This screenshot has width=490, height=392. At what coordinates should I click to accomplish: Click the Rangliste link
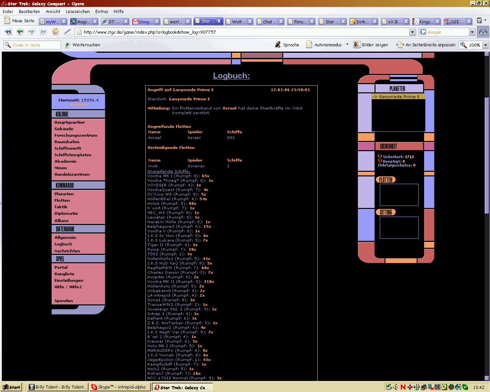point(64,274)
